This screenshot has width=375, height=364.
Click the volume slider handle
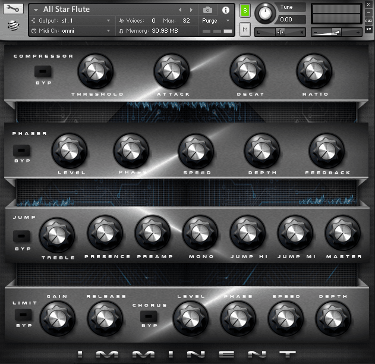pos(337,32)
